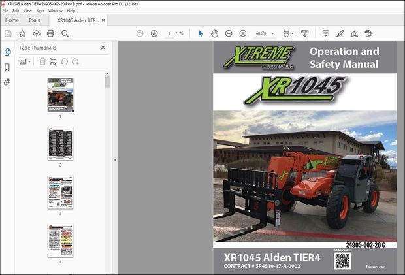Select the page 3 thumbnail
Image resolution: width=405 pixels, height=275 pixels.
pos(60,192)
